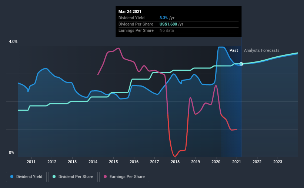Click the Analysts Forecasts label

point(261,50)
